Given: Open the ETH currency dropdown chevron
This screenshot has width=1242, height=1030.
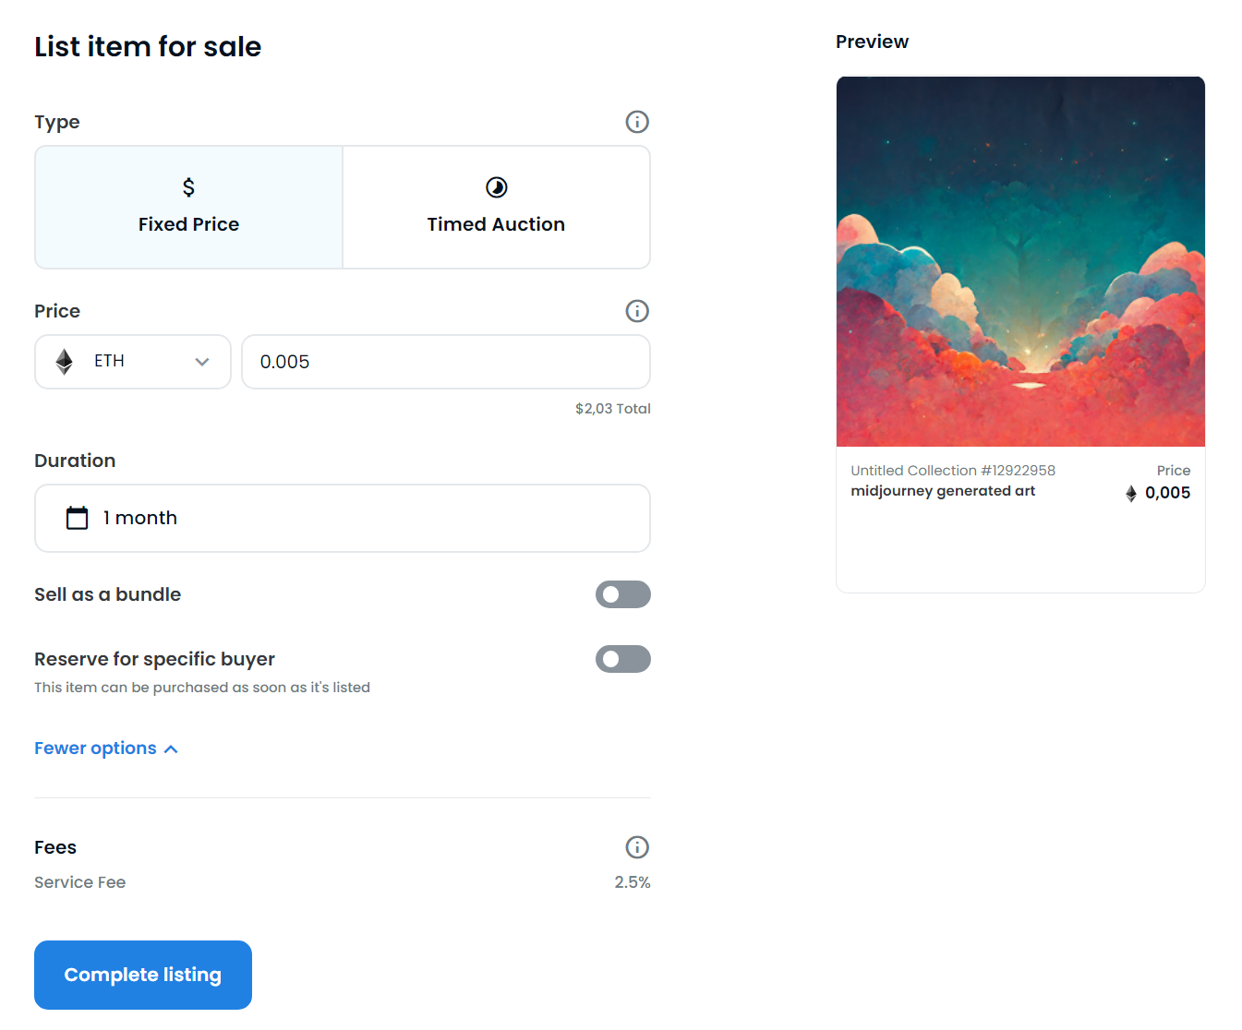Looking at the screenshot, I should [x=202, y=362].
